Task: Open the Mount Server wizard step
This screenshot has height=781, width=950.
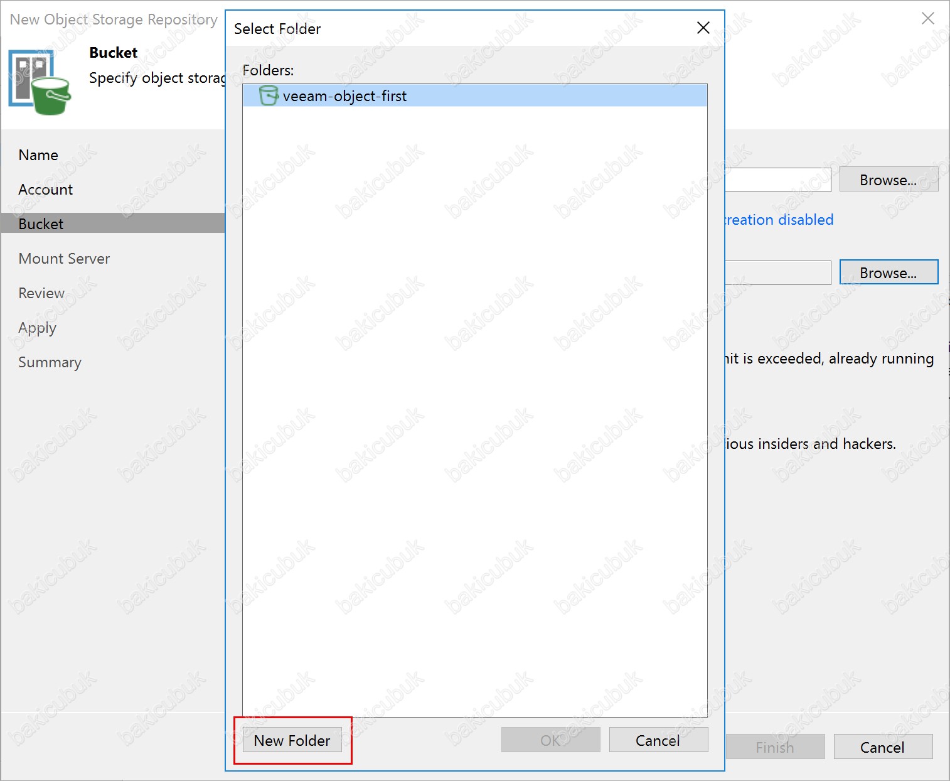Action: tap(64, 259)
